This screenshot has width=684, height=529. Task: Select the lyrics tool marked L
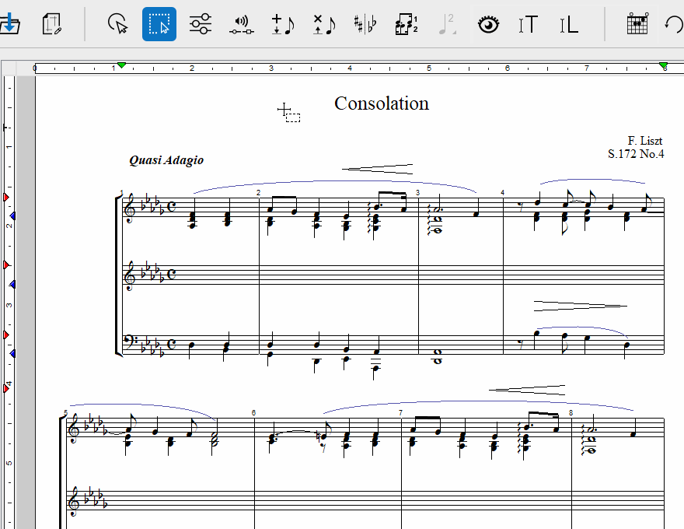[x=569, y=24]
